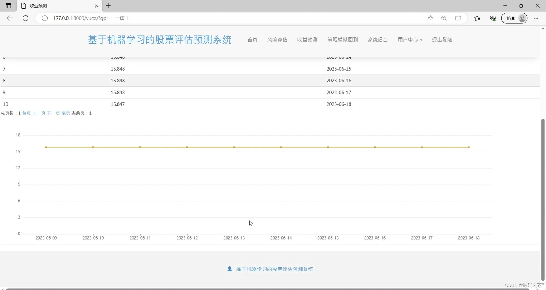Click the vertical scrollbar thumb
This screenshot has height=290, width=546.
click(x=543, y=200)
